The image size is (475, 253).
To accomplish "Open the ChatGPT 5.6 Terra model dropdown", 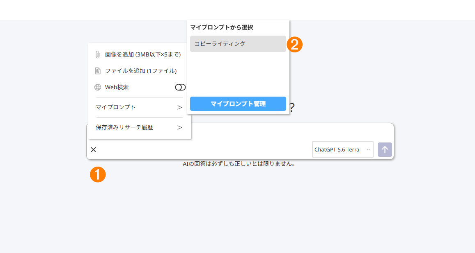I will tap(343, 149).
